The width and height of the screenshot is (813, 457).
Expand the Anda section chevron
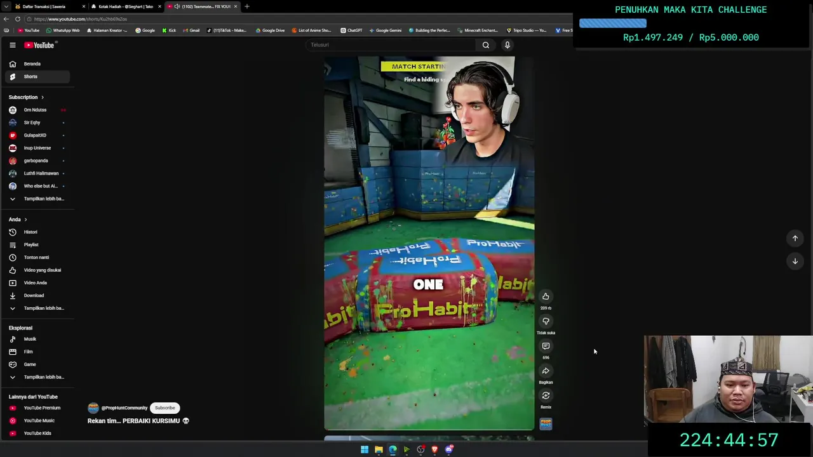point(25,220)
